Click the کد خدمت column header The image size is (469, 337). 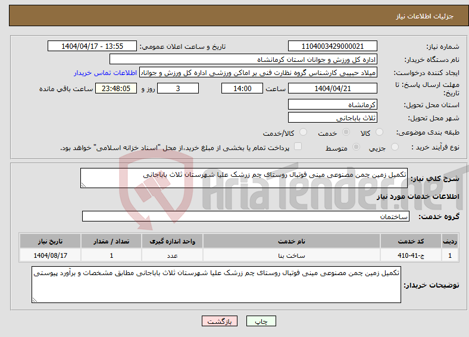tap(411, 241)
